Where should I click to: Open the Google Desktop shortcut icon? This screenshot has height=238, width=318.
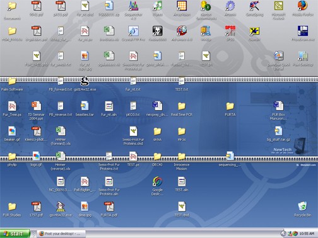[158, 181]
